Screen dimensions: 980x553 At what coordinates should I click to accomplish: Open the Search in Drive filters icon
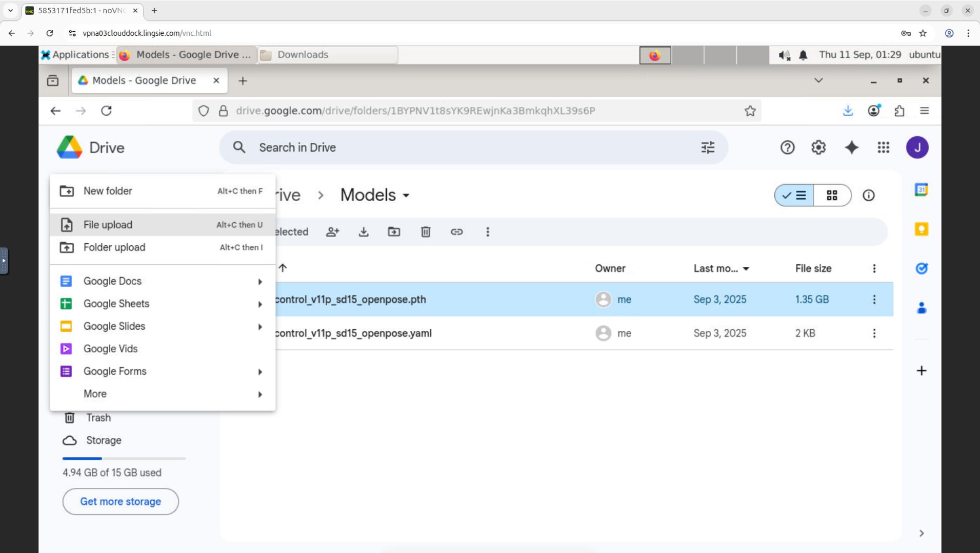[708, 147]
